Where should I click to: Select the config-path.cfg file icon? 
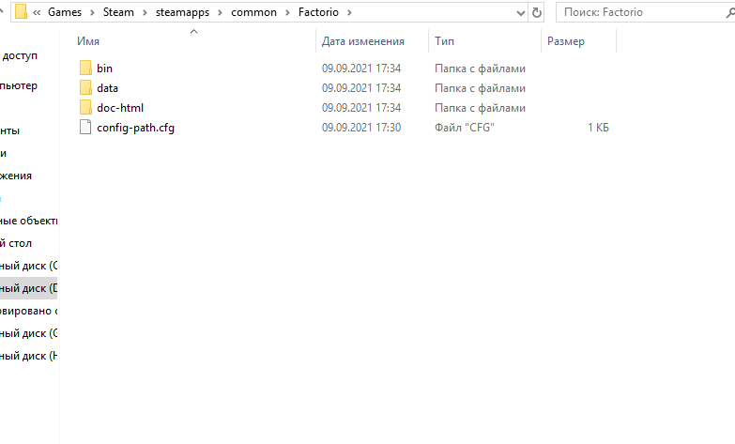click(85, 127)
